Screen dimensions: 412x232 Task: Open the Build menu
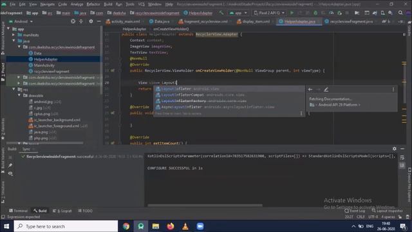pyautogui.click(x=108, y=5)
